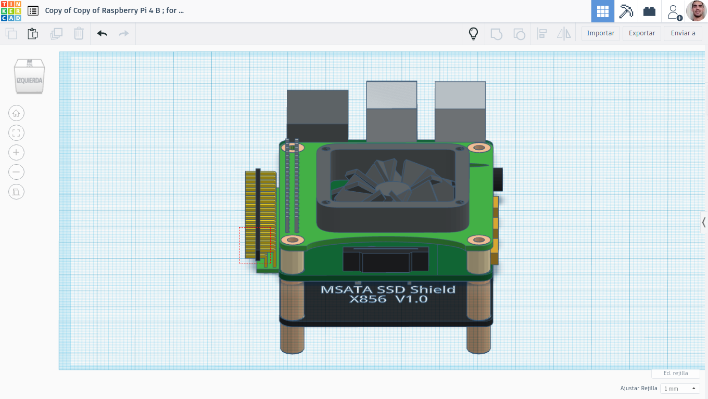708x399 pixels.
Task: Open the Ajustar Rejilla 1 mm dropdown
Action: 680,389
